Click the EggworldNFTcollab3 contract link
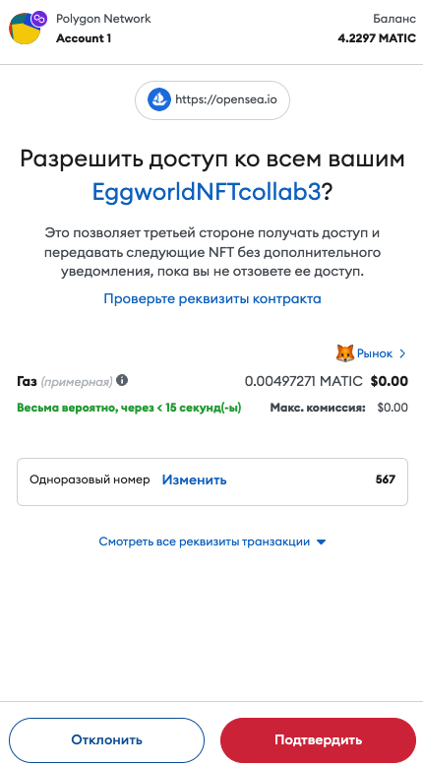423x767 pixels. [208, 193]
